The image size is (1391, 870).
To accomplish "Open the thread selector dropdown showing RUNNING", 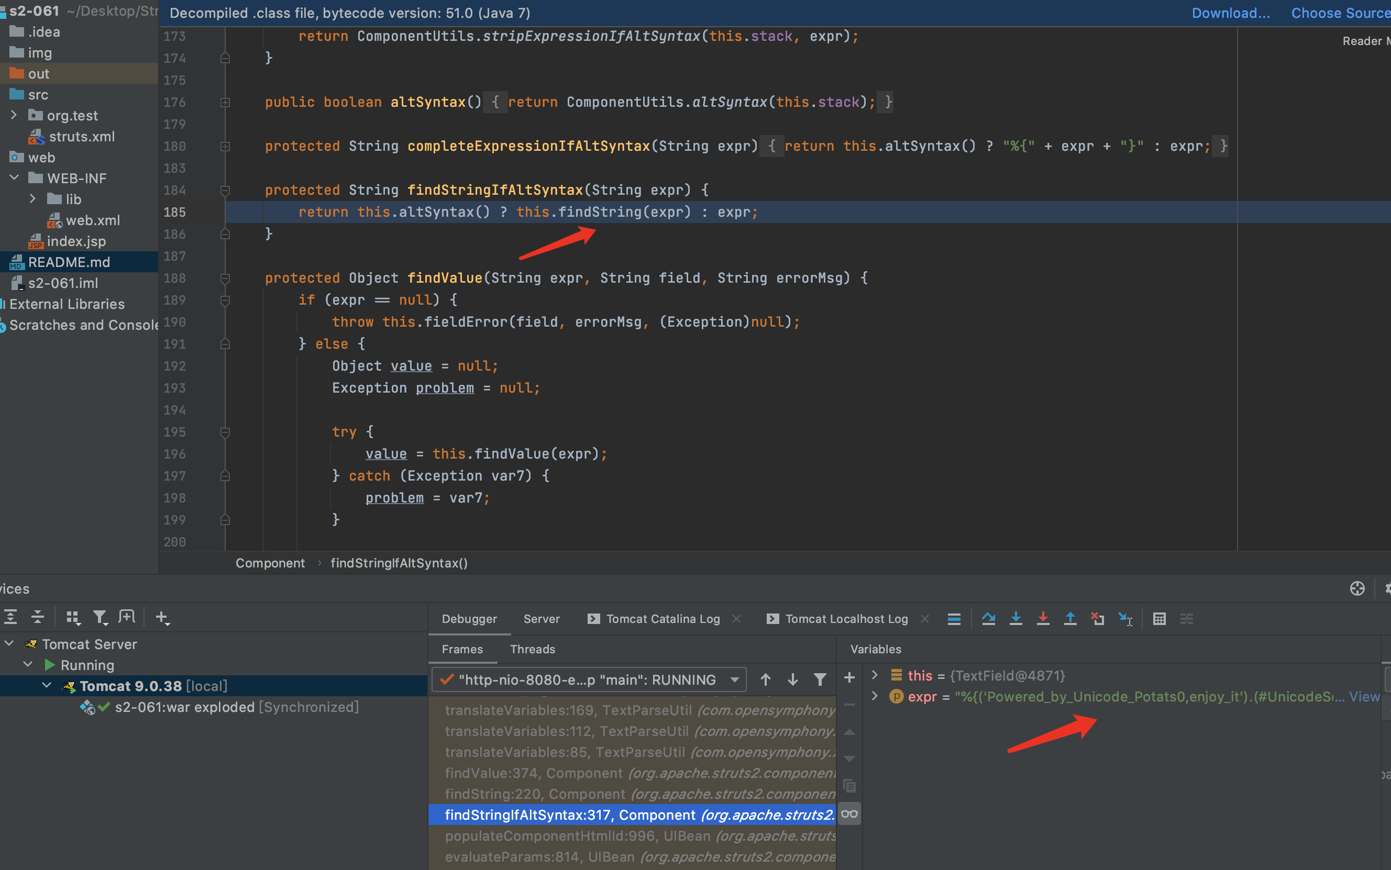I will 589,679.
